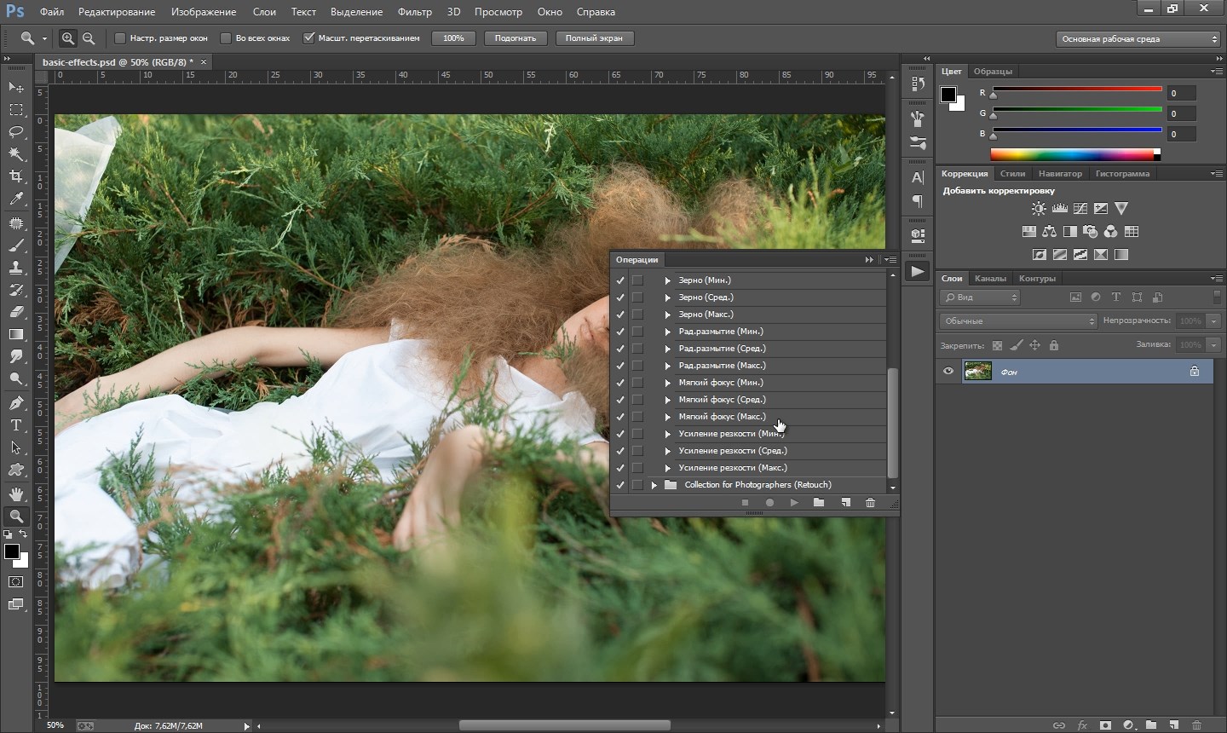Select the Pen tool

click(16, 402)
